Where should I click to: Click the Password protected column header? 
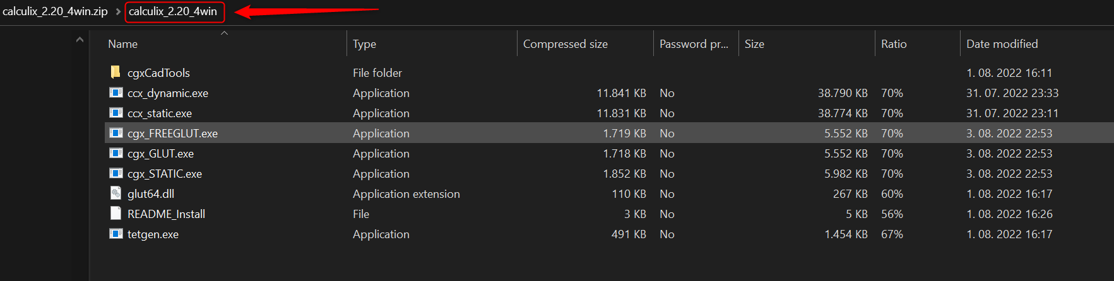click(x=696, y=43)
